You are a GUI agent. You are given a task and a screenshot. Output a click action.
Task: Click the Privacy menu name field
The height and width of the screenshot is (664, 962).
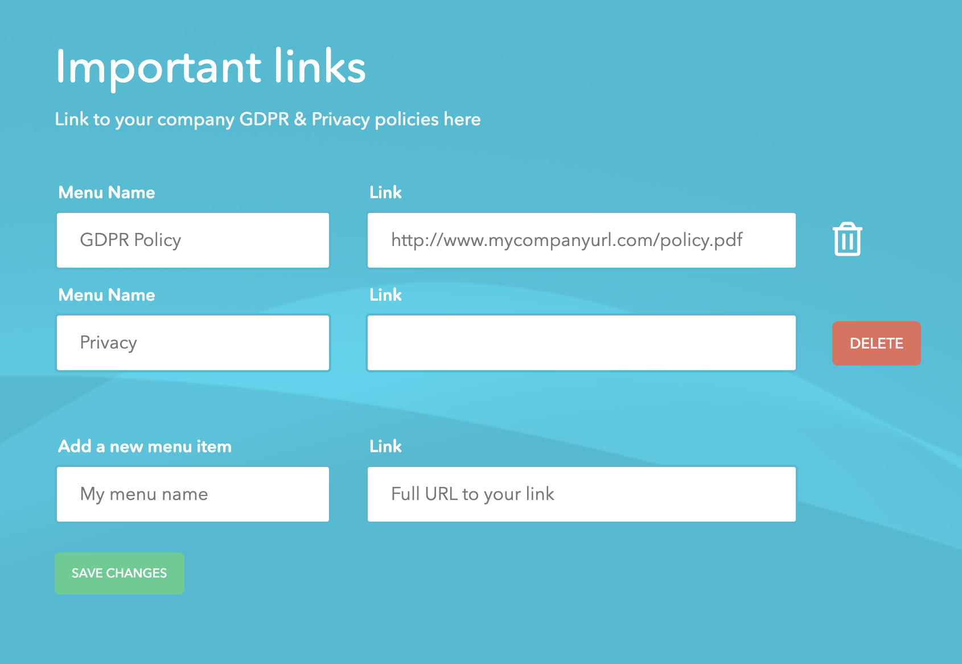(192, 342)
